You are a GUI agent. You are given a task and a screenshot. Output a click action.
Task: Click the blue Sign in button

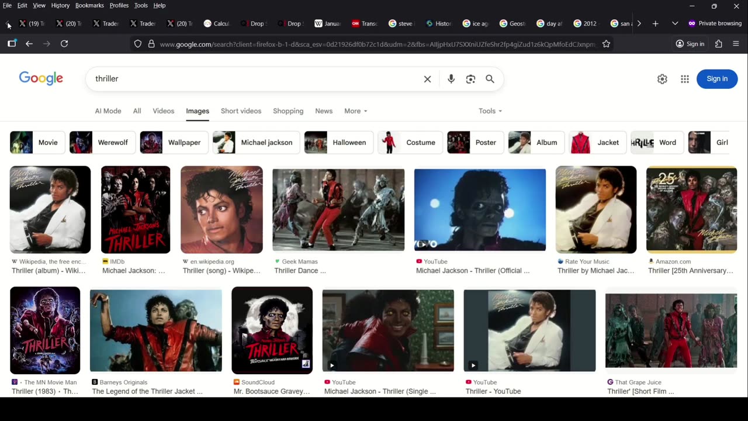717,79
